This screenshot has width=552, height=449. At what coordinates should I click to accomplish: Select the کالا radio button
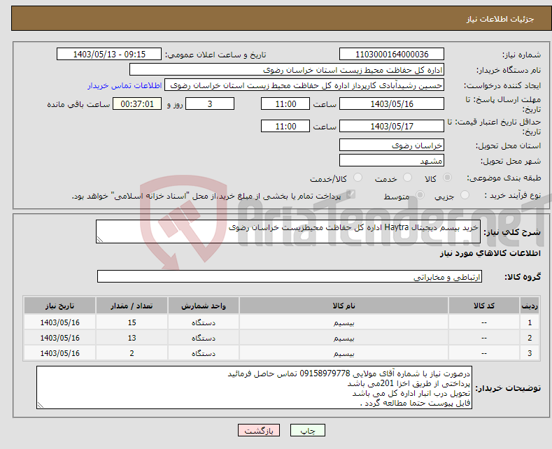[x=447, y=178]
